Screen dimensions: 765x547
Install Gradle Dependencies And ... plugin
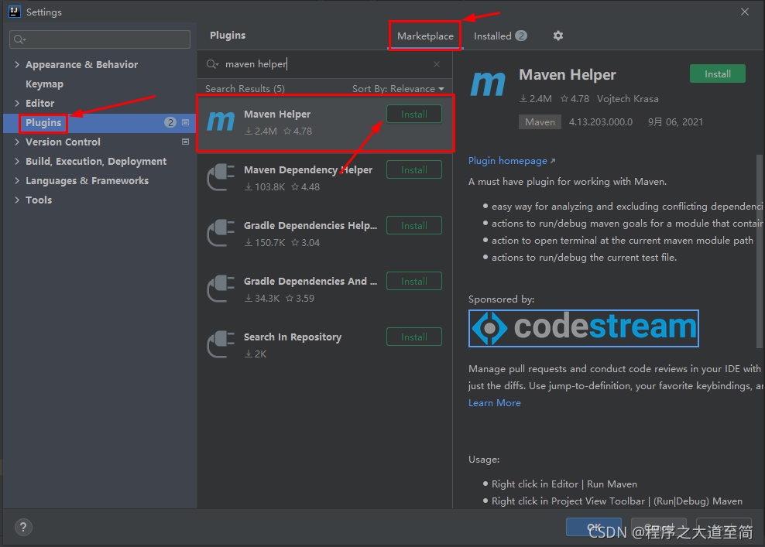414,281
